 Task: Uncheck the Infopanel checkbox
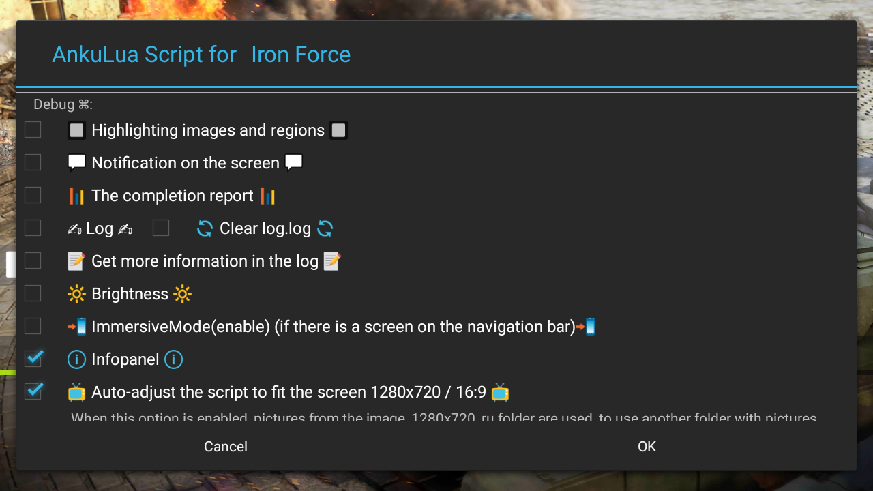[33, 358]
